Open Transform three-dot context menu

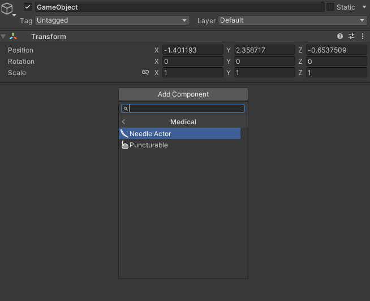pyautogui.click(x=363, y=36)
